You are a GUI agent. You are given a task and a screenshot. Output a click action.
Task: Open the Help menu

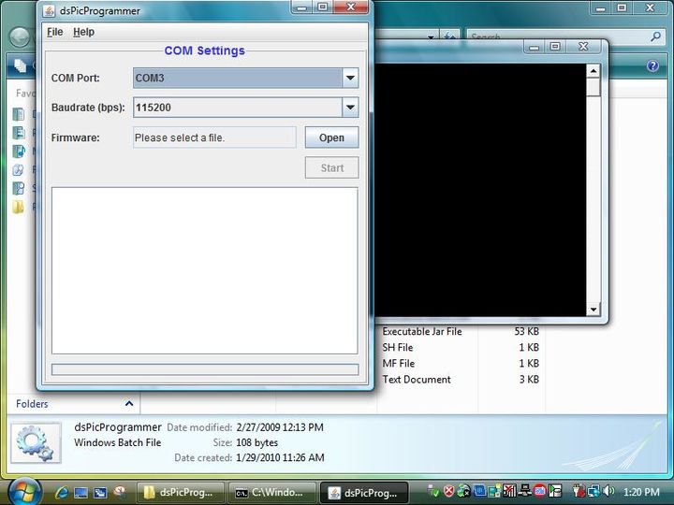(x=83, y=32)
